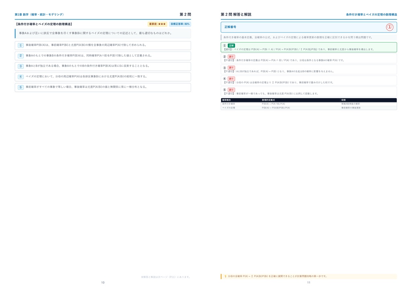Click the red circled ① in the 正解番号 box
The image size is (412, 291).
pos(389,27)
